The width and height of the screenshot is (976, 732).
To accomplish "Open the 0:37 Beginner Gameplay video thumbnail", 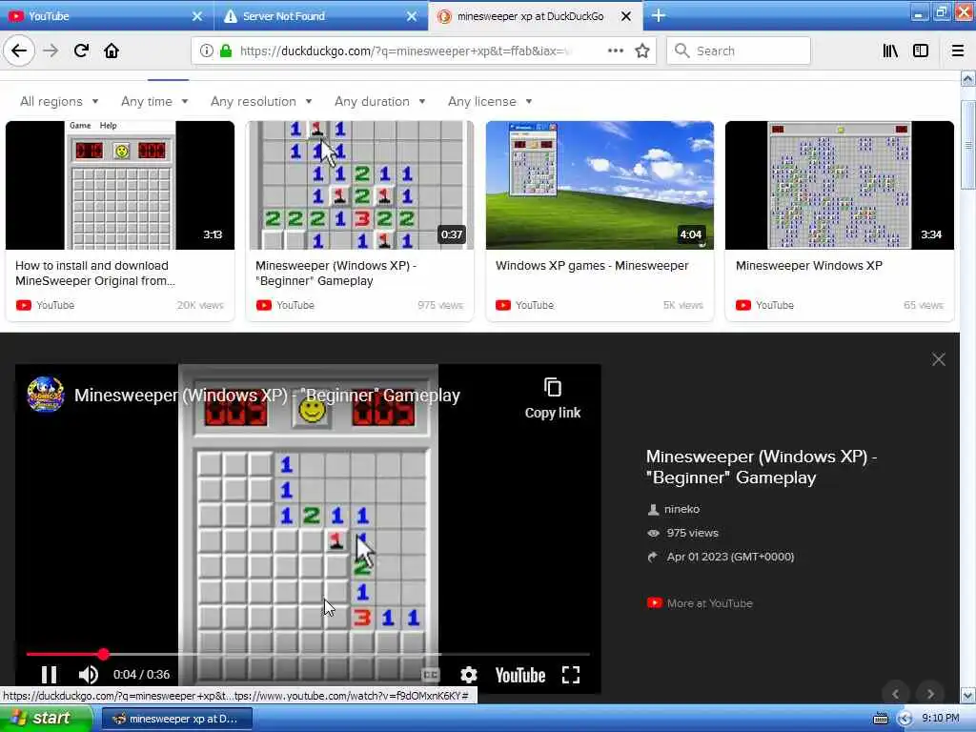I will (x=359, y=185).
